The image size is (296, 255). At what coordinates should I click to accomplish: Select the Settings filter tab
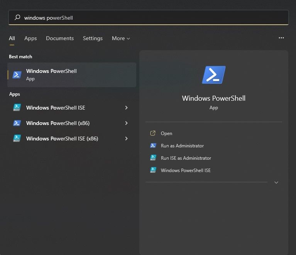point(93,38)
